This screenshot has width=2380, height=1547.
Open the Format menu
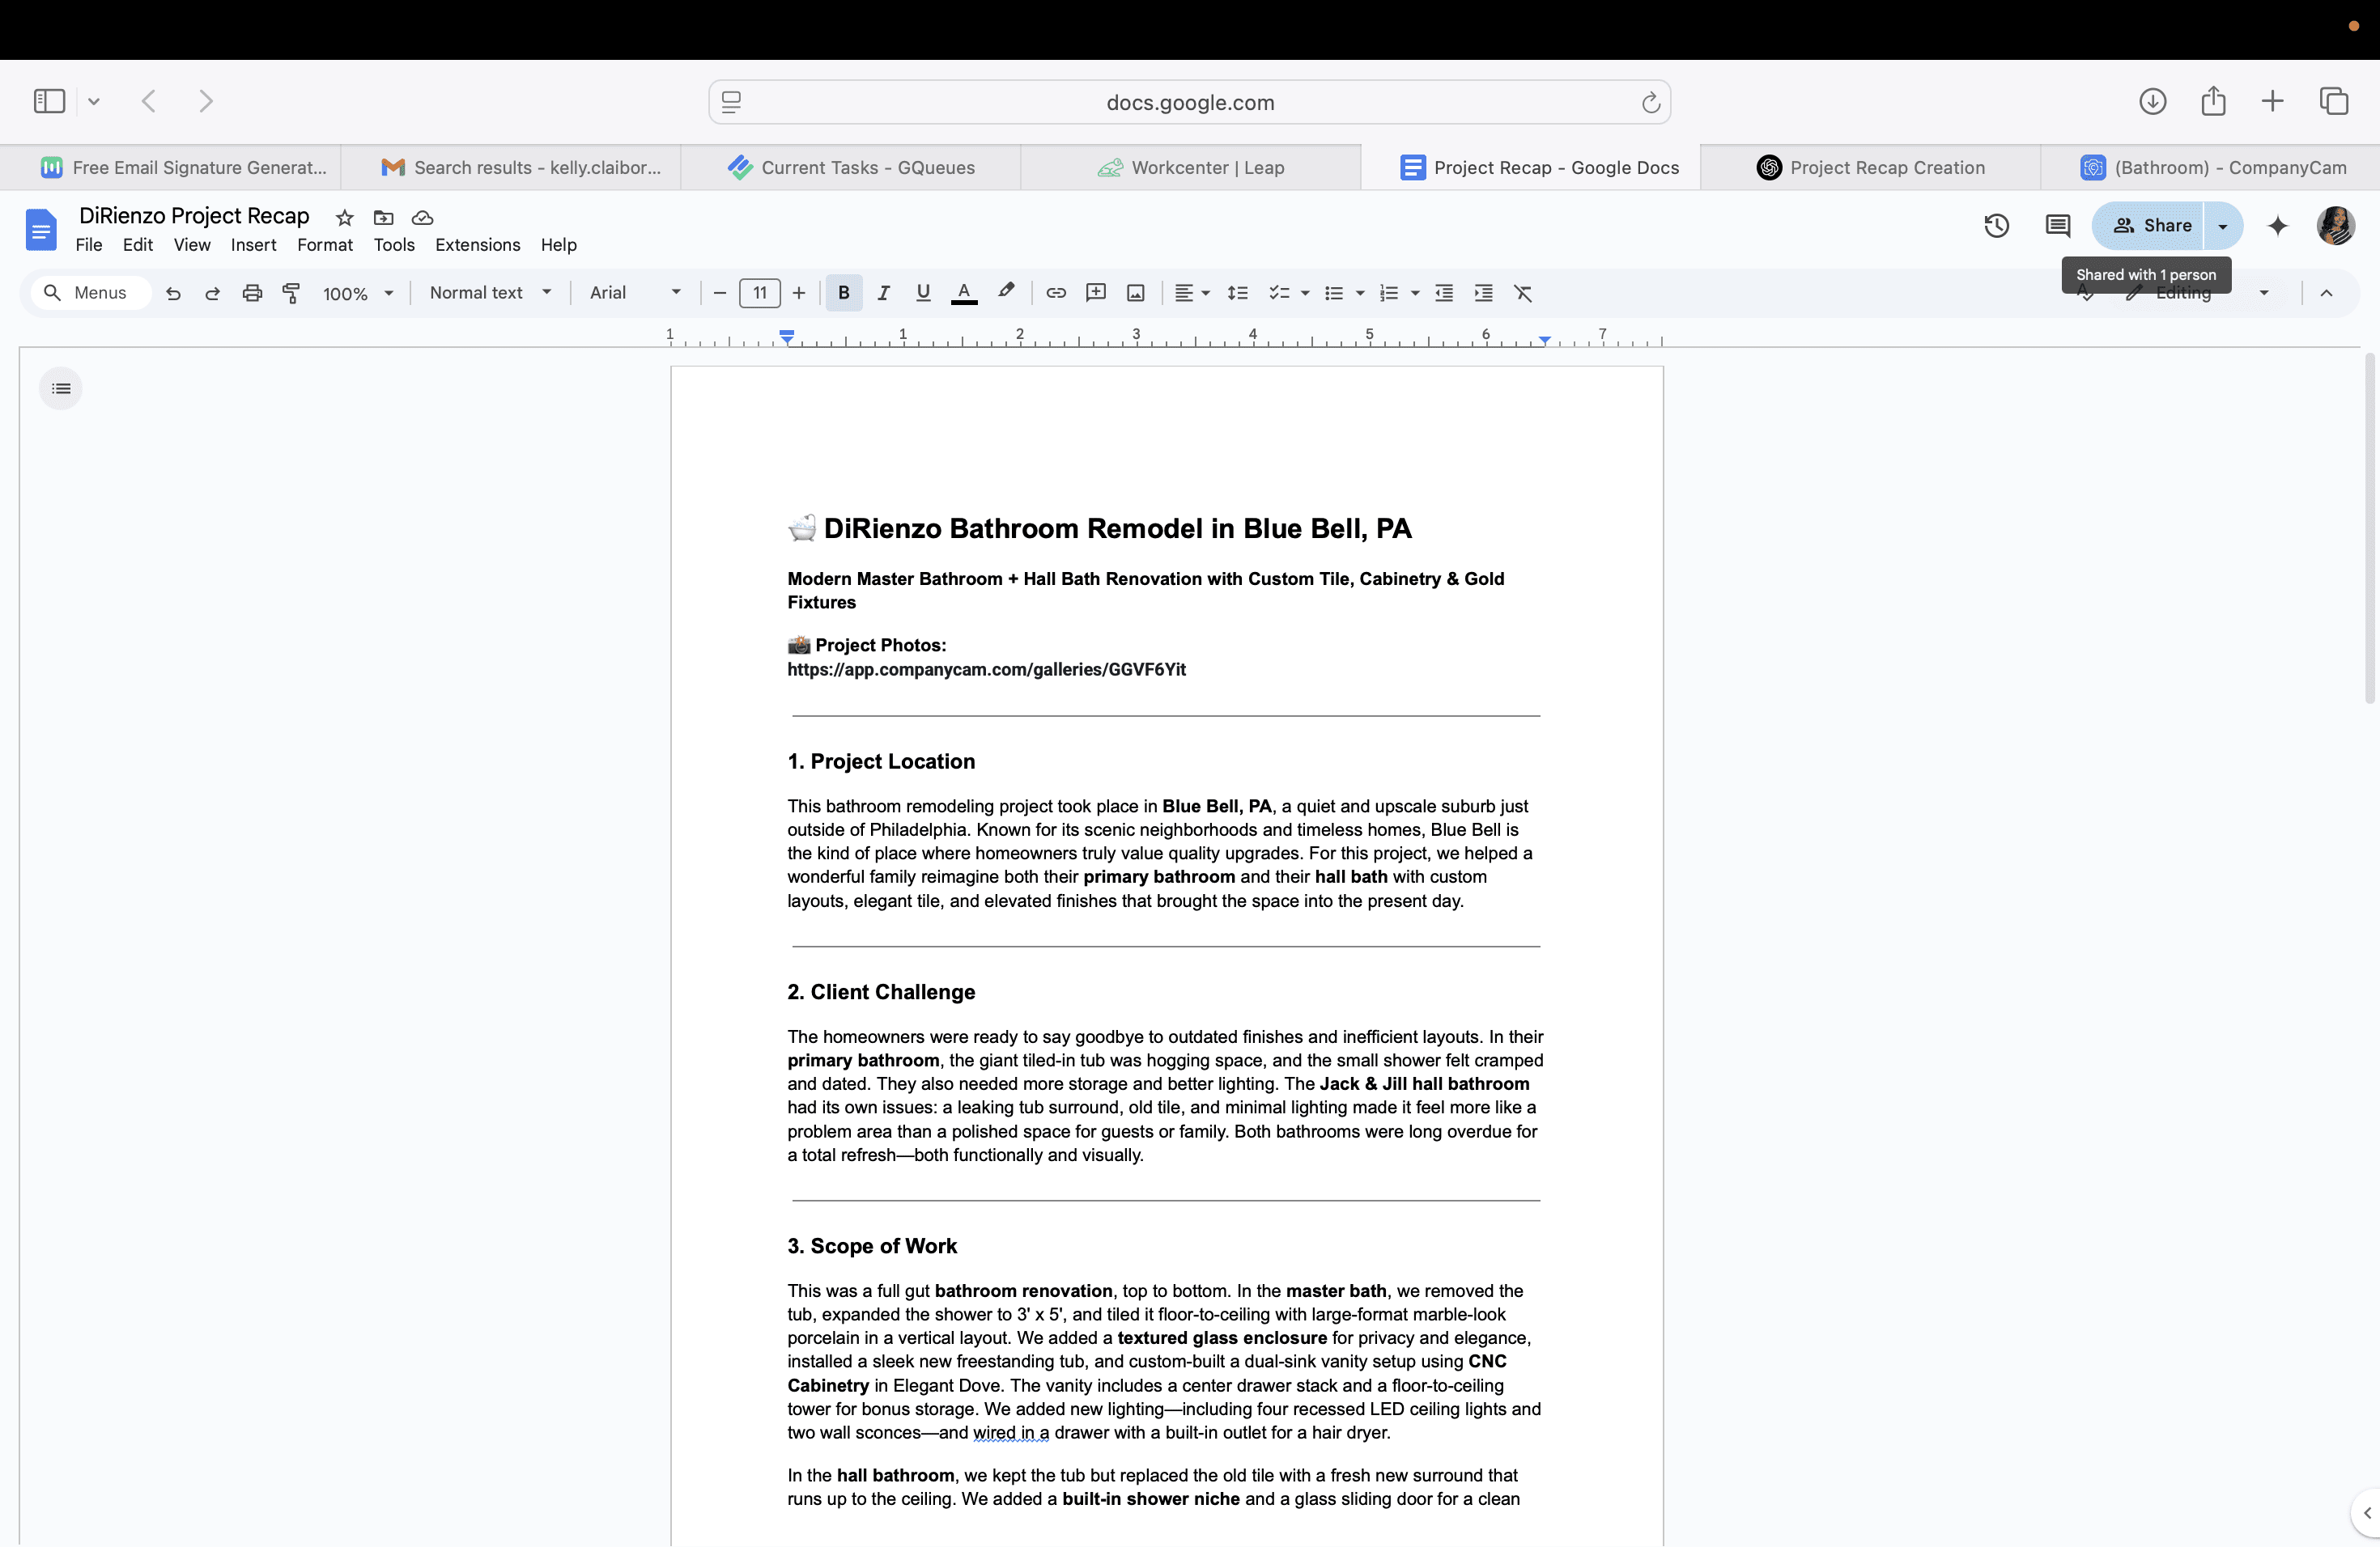tap(325, 245)
